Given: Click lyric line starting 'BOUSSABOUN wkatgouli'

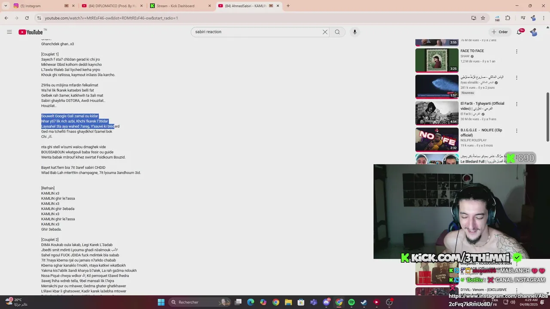Looking at the screenshot, I should (77, 152).
